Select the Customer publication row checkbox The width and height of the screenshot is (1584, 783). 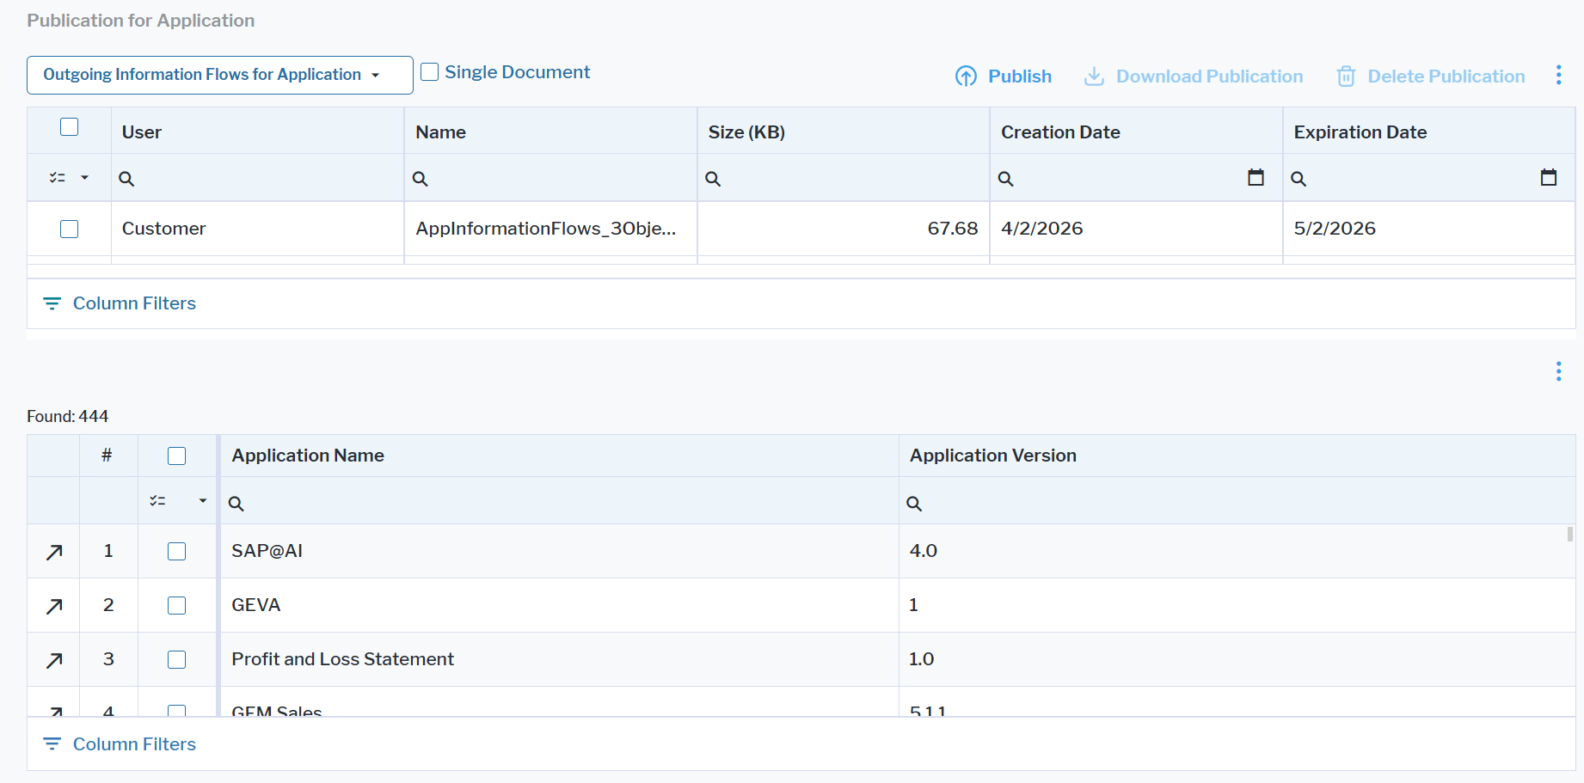[x=69, y=229]
